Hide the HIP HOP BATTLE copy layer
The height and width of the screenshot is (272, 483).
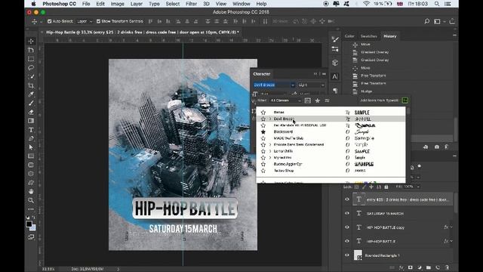click(347, 227)
